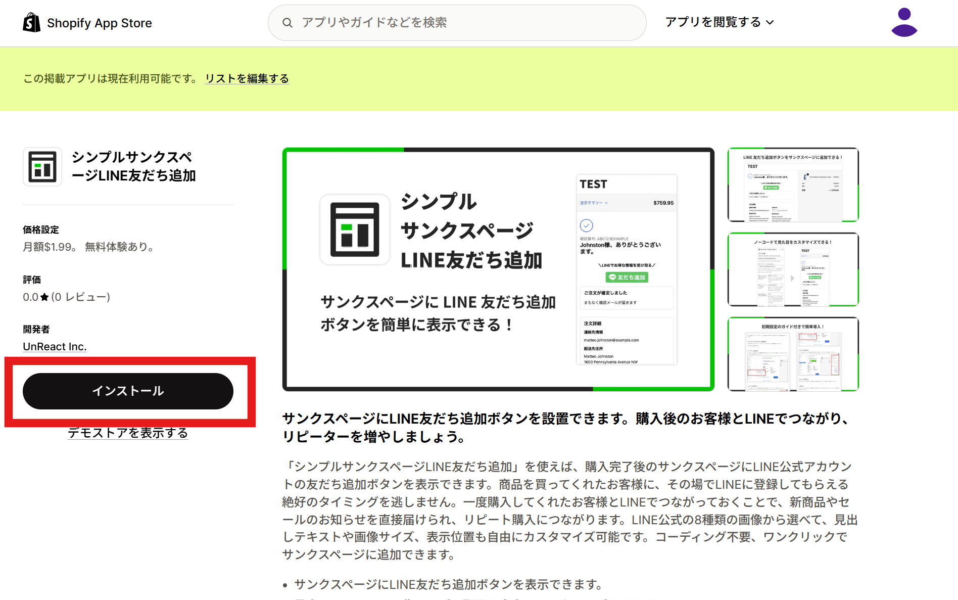
Task: Click the search magnifier icon
Action: click(287, 23)
